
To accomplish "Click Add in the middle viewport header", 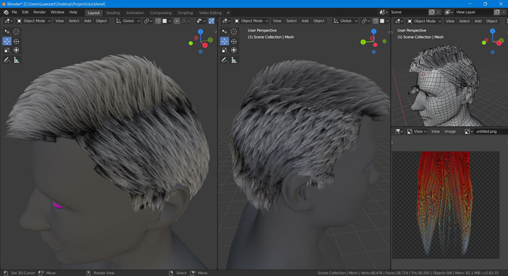I will 305,21.
